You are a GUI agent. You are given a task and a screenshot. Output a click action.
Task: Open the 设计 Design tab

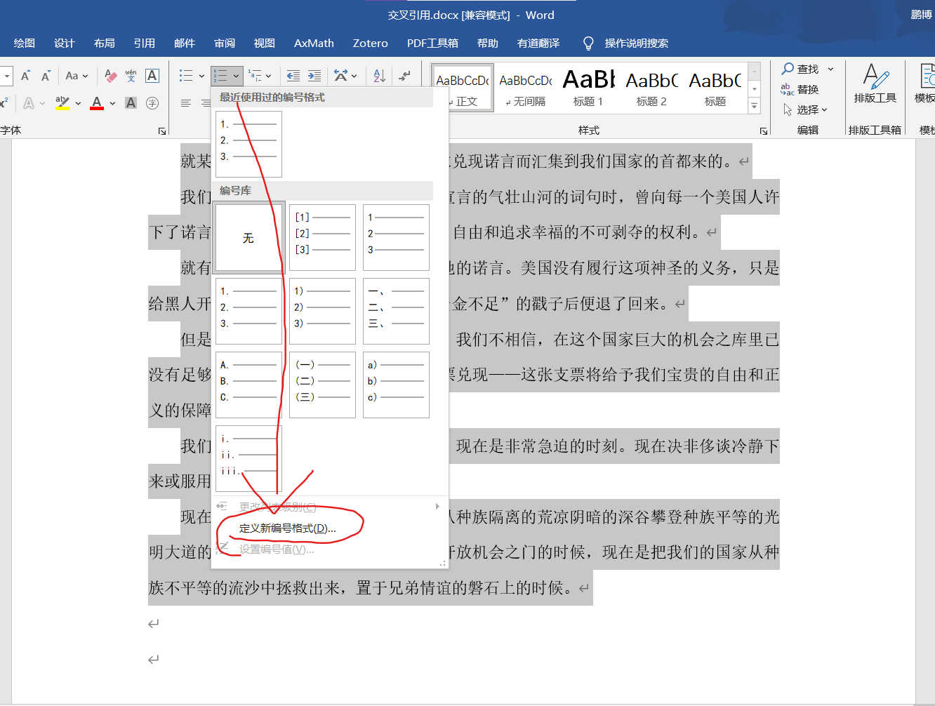click(x=65, y=44)
